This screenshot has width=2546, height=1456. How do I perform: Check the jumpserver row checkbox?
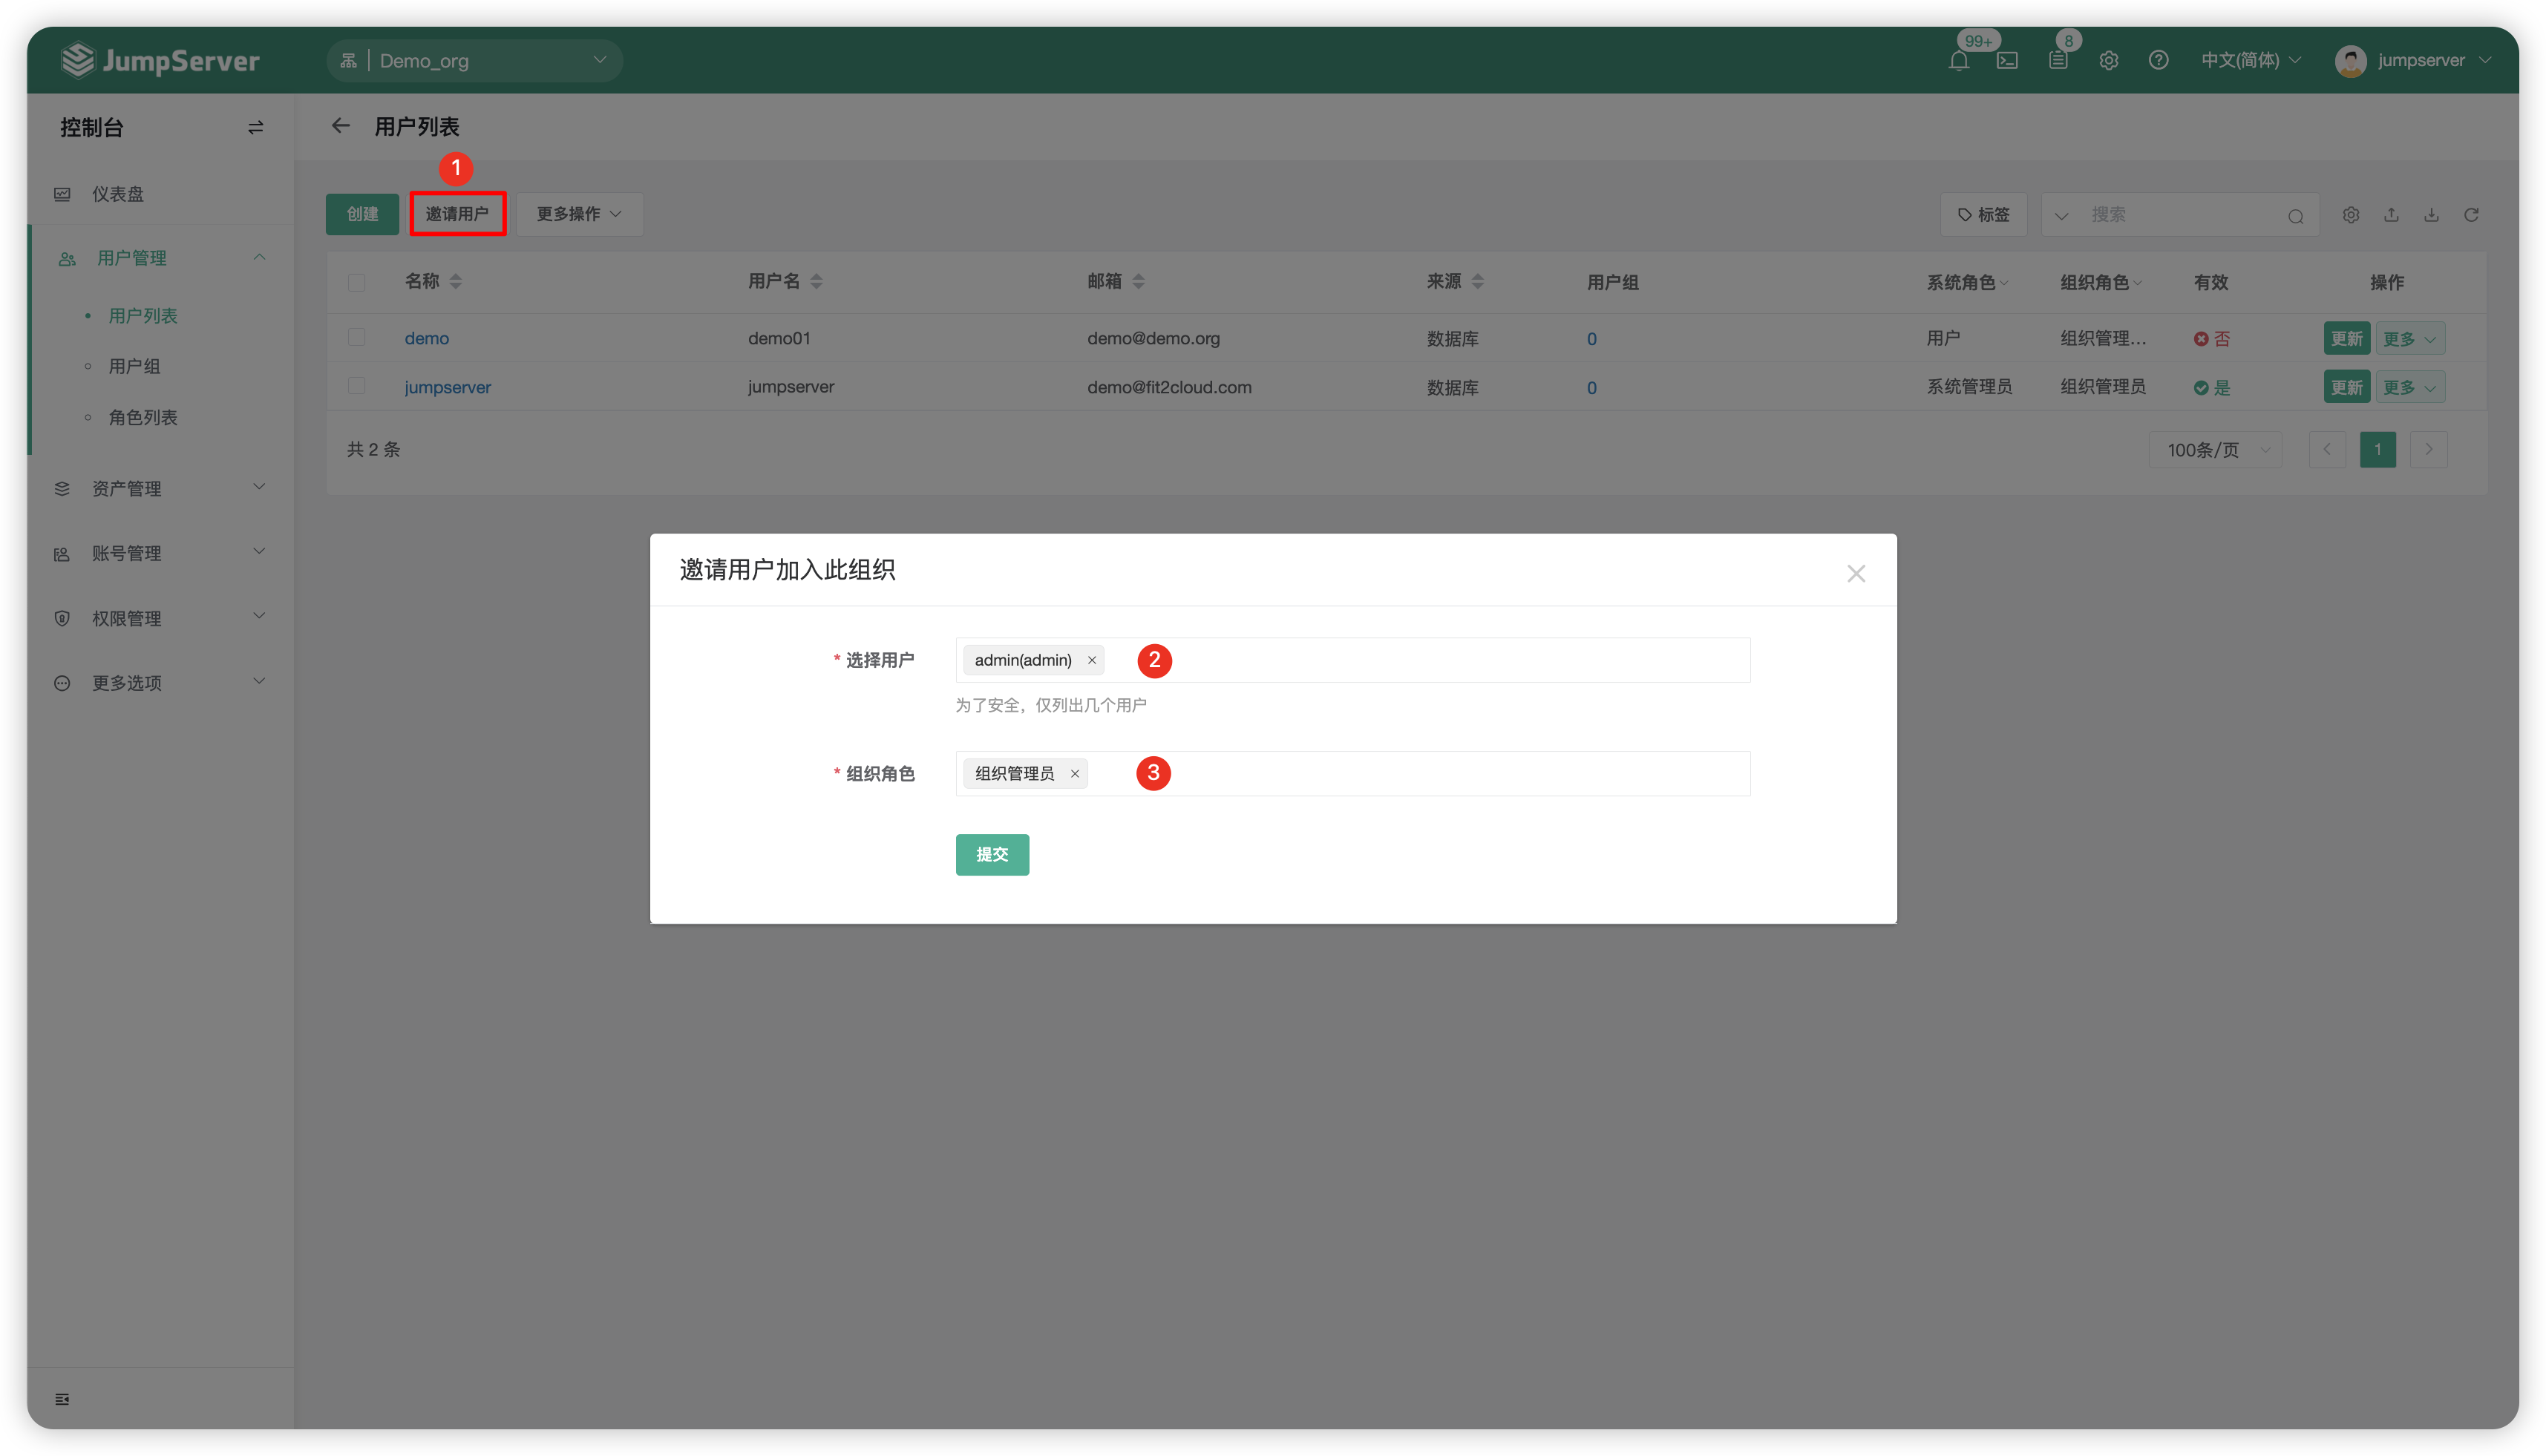(x=356, y=386)
